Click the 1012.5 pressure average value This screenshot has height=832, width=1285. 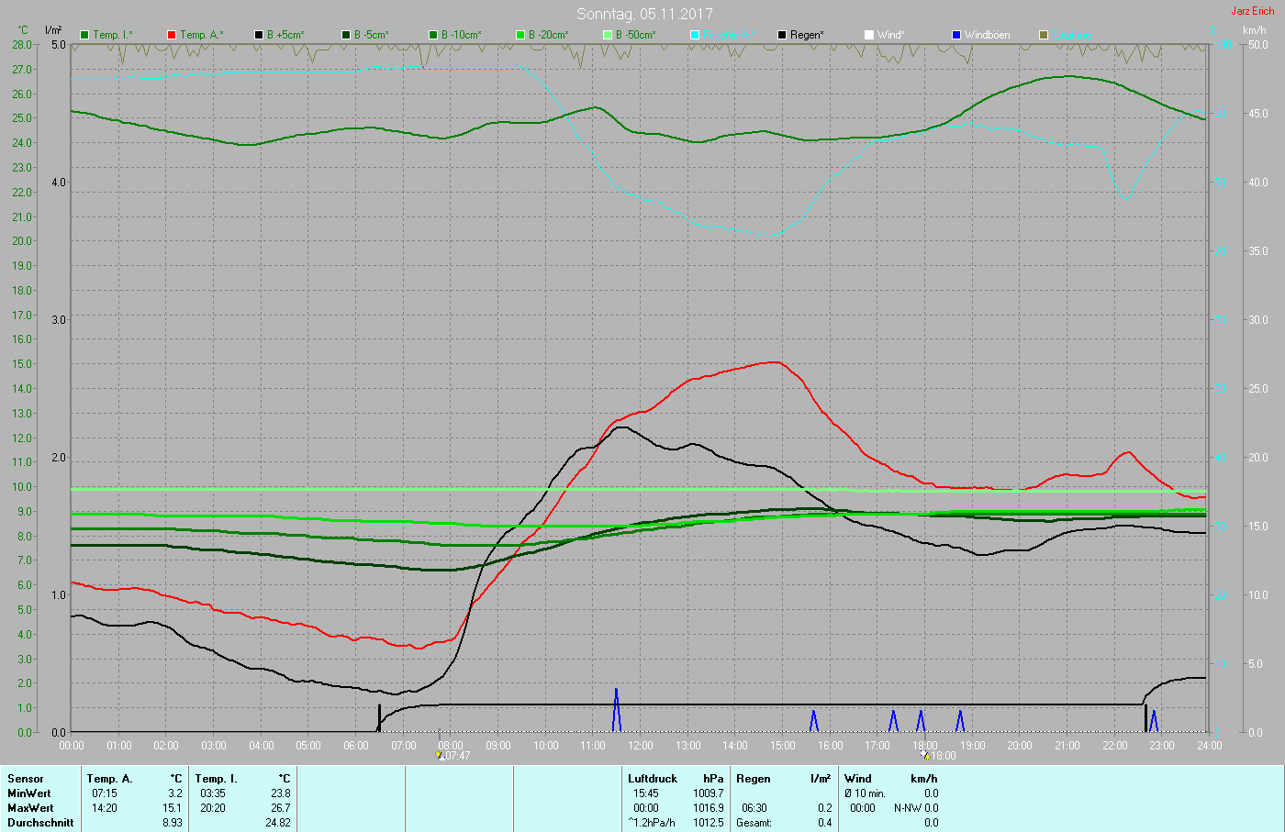708,823
